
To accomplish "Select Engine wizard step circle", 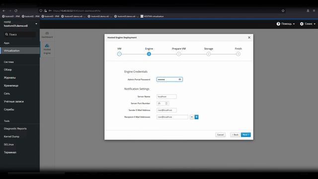I will (x=149, y=54).
